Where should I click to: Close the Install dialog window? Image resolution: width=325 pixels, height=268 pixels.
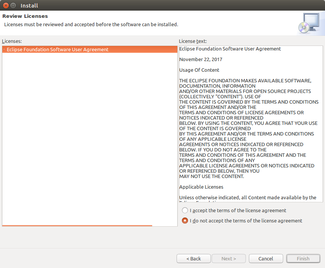pos(6,5)
